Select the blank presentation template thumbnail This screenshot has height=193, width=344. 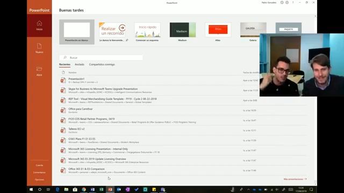point(77,32)
